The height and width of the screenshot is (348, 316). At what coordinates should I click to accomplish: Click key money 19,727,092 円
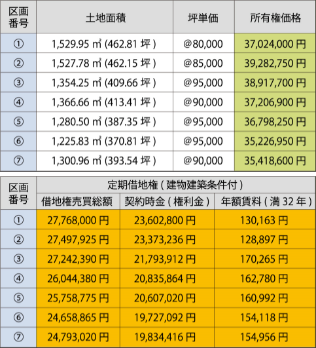(x=167, y=317)
